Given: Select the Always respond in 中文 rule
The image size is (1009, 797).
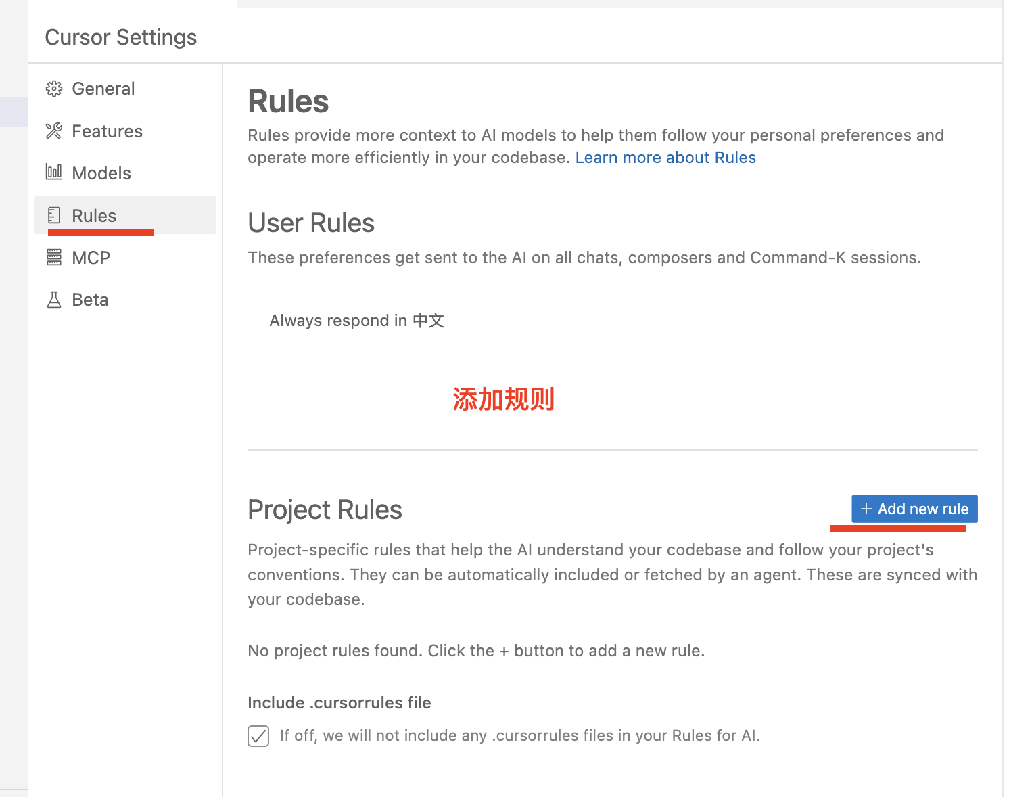Looking at the screenshot, I should click(x=356, y=320).
